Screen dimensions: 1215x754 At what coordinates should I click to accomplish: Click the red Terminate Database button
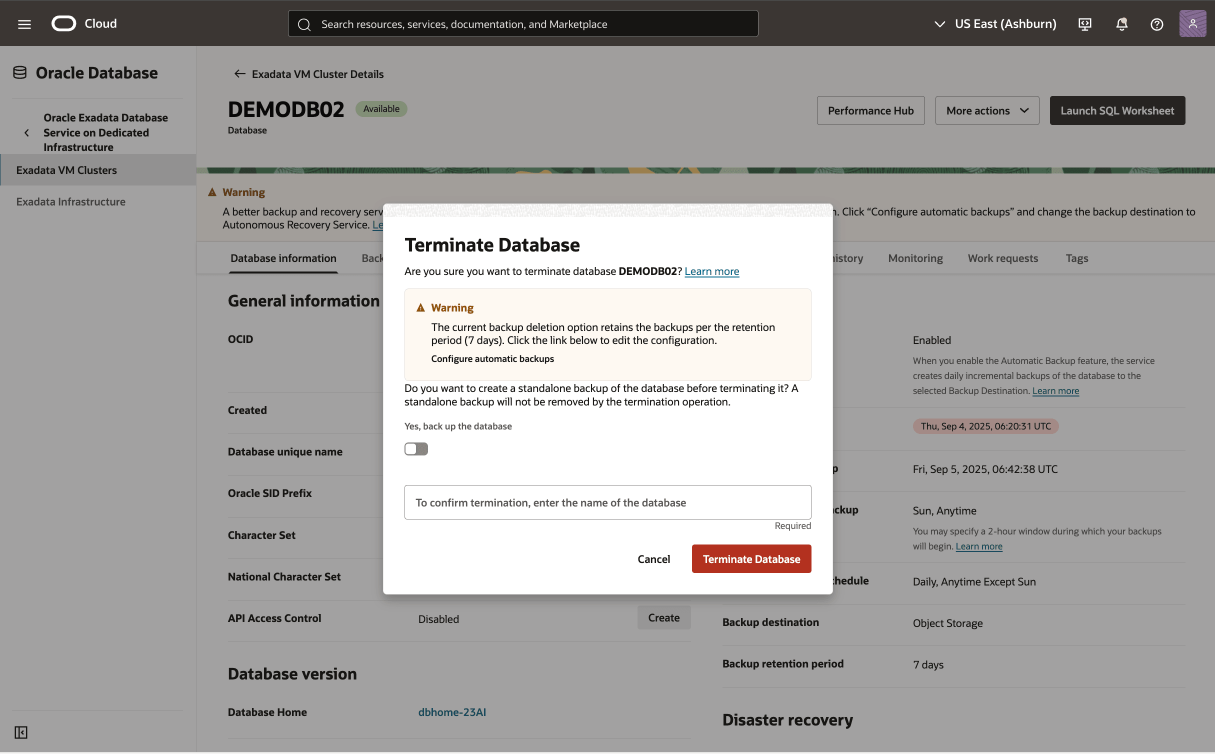pyautogui.click(x=751, y=559)
